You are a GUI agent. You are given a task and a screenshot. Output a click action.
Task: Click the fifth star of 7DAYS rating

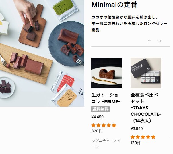(153, 137)
